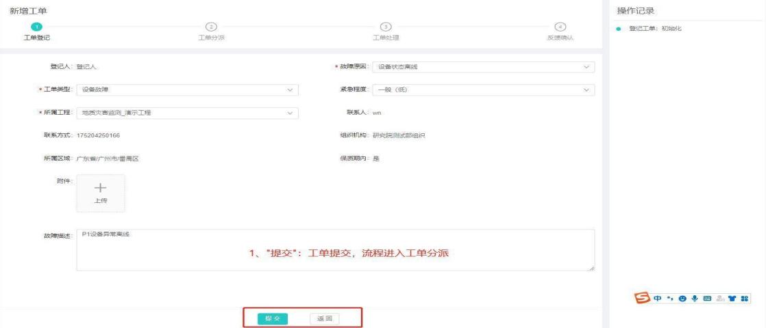
Task: Click the 返回 back button
Action: (324, 318)
